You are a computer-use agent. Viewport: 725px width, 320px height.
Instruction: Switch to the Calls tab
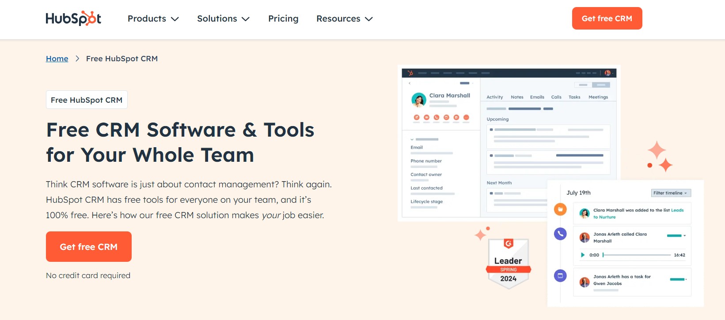point(556,97)
